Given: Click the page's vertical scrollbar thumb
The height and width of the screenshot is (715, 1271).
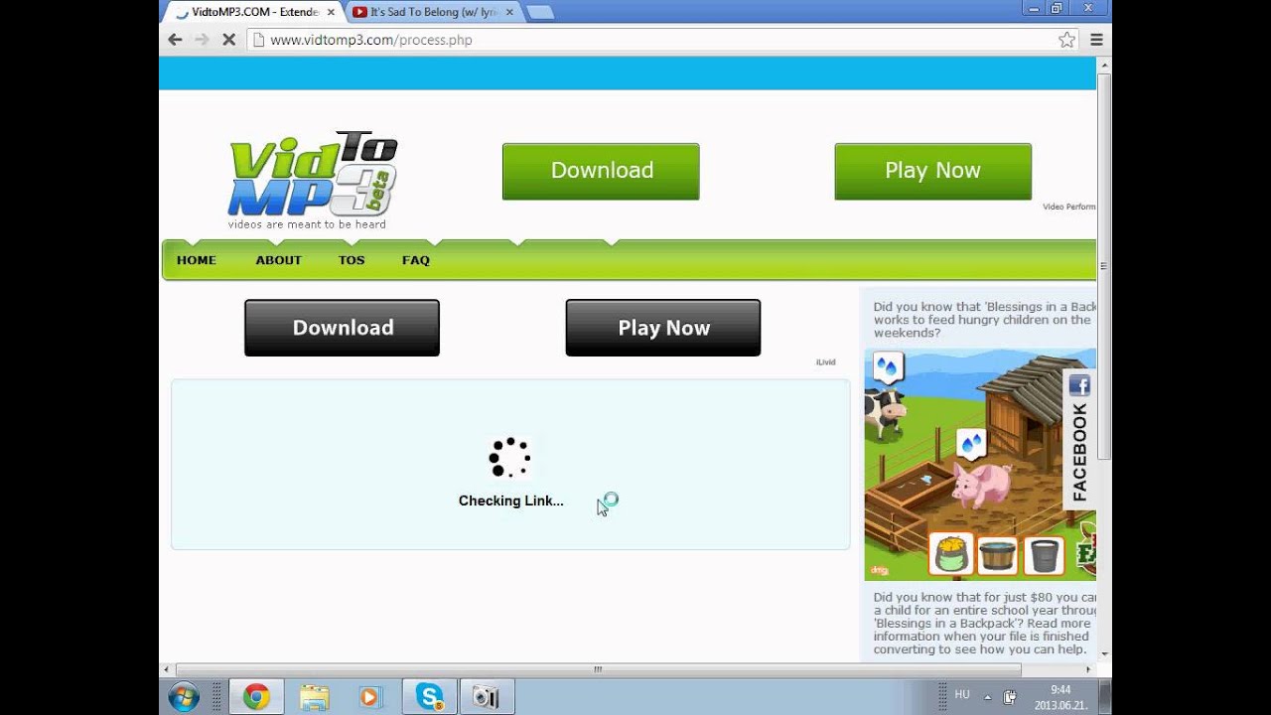Looking at the screenshot, I should (x=1104, y=266).
